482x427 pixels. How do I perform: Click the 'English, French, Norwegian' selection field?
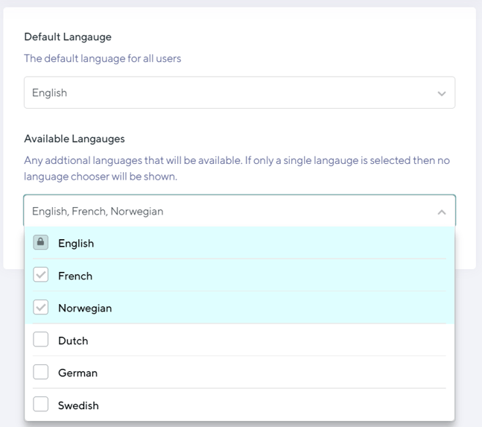[223, 212]
